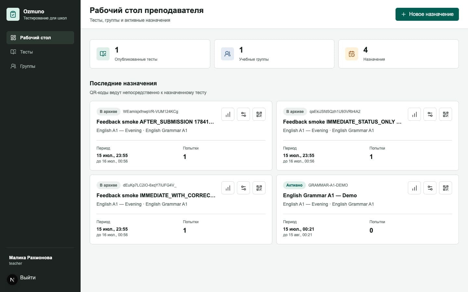Click title Feedback smoke AFTER_SUBMISSION 17841…
The width and height of the screenshot is (468, 292).
pos(155,122)
